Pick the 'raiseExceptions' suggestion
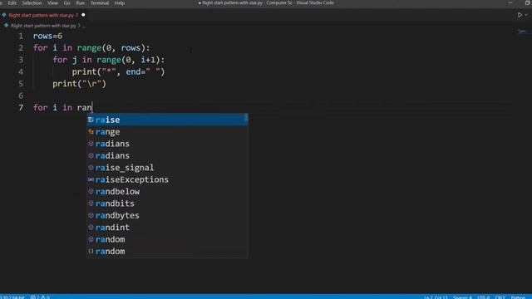Viewport: 532px width, 299px height. (167, 179)
